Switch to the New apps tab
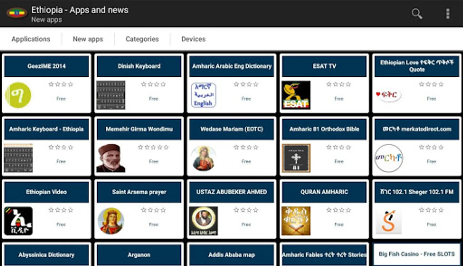The height and width of the screenshot is (266, 463). (88, 39)
